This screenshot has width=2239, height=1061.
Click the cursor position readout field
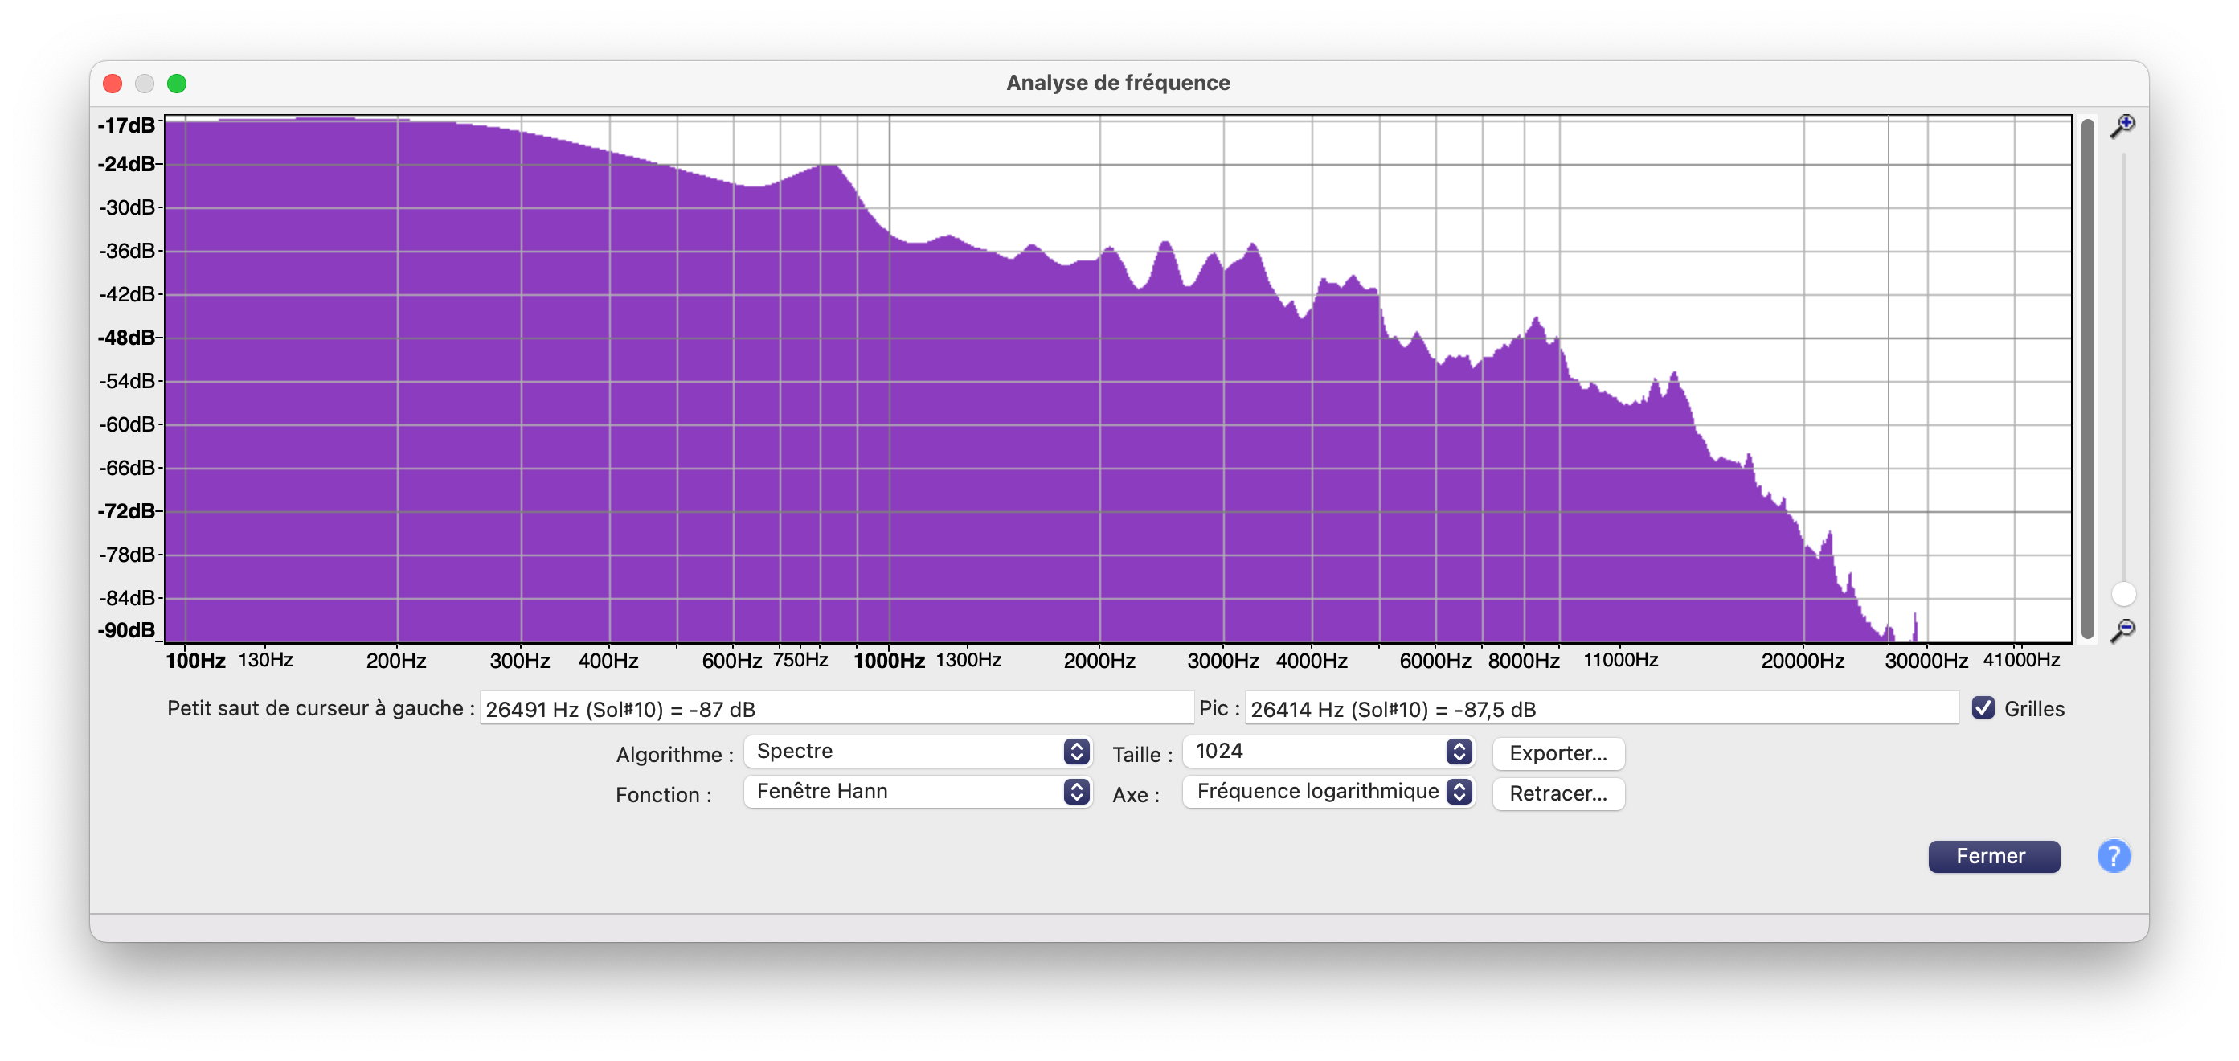pos(836,708)
